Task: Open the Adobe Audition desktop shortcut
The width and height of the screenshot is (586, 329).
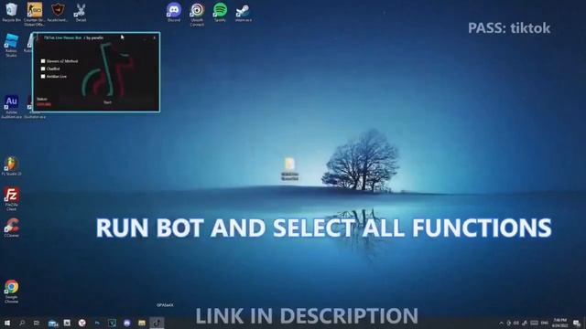Action: pos(11,107)
